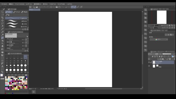
Task: Select the Gradient tool
Action: (2, 55)
